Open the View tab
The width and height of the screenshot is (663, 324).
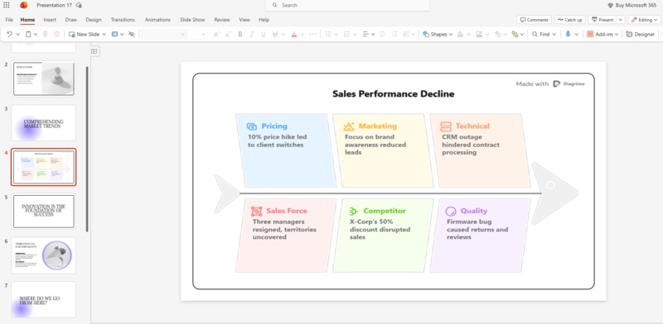244,20
